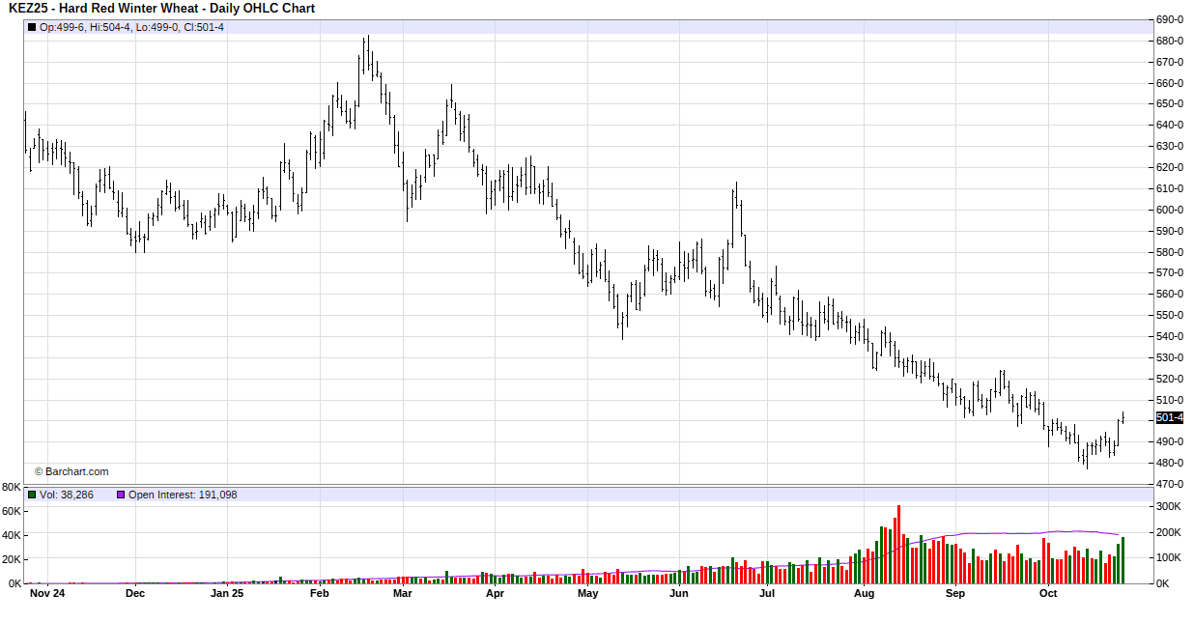This screenshot has height=623, width=1194.
Task: Click the 690-0 price axis label
Action: tap(1171, 19)
